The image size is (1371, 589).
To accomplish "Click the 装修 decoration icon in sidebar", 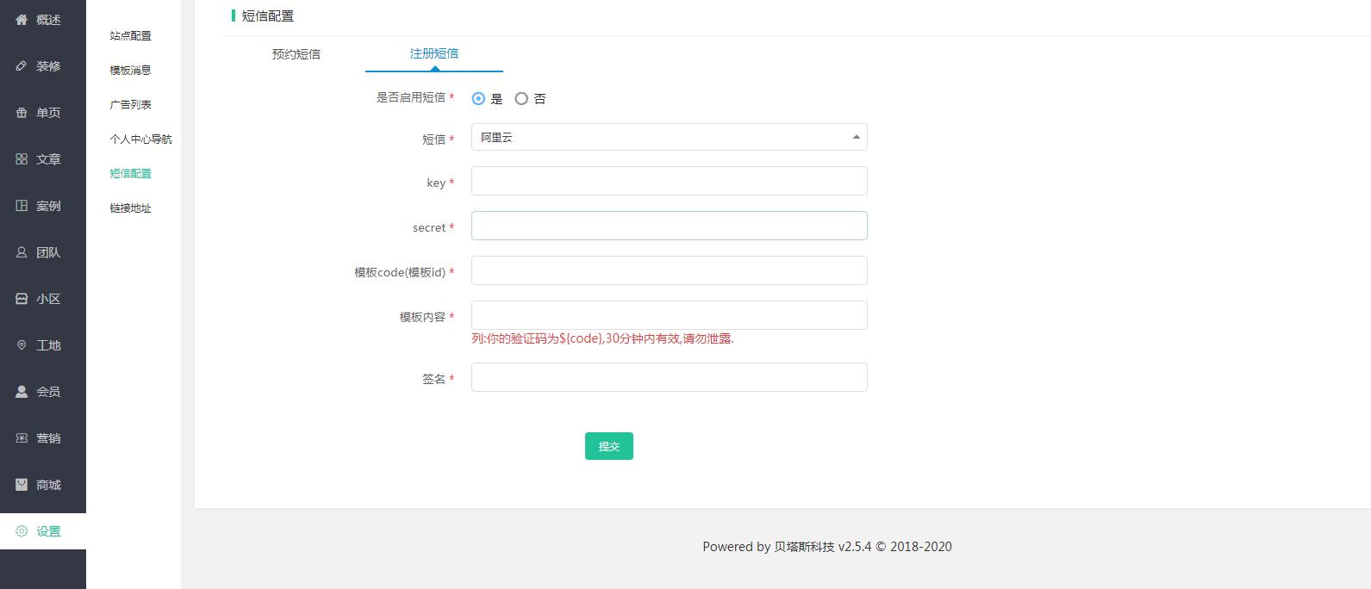I will (x=22, y=66).
